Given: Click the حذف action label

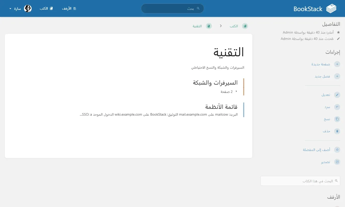Looking at the screenshot, I should coord(327,131).
